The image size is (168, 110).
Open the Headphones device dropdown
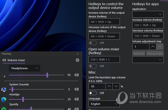pyautogui.click(x=24, y=68)
